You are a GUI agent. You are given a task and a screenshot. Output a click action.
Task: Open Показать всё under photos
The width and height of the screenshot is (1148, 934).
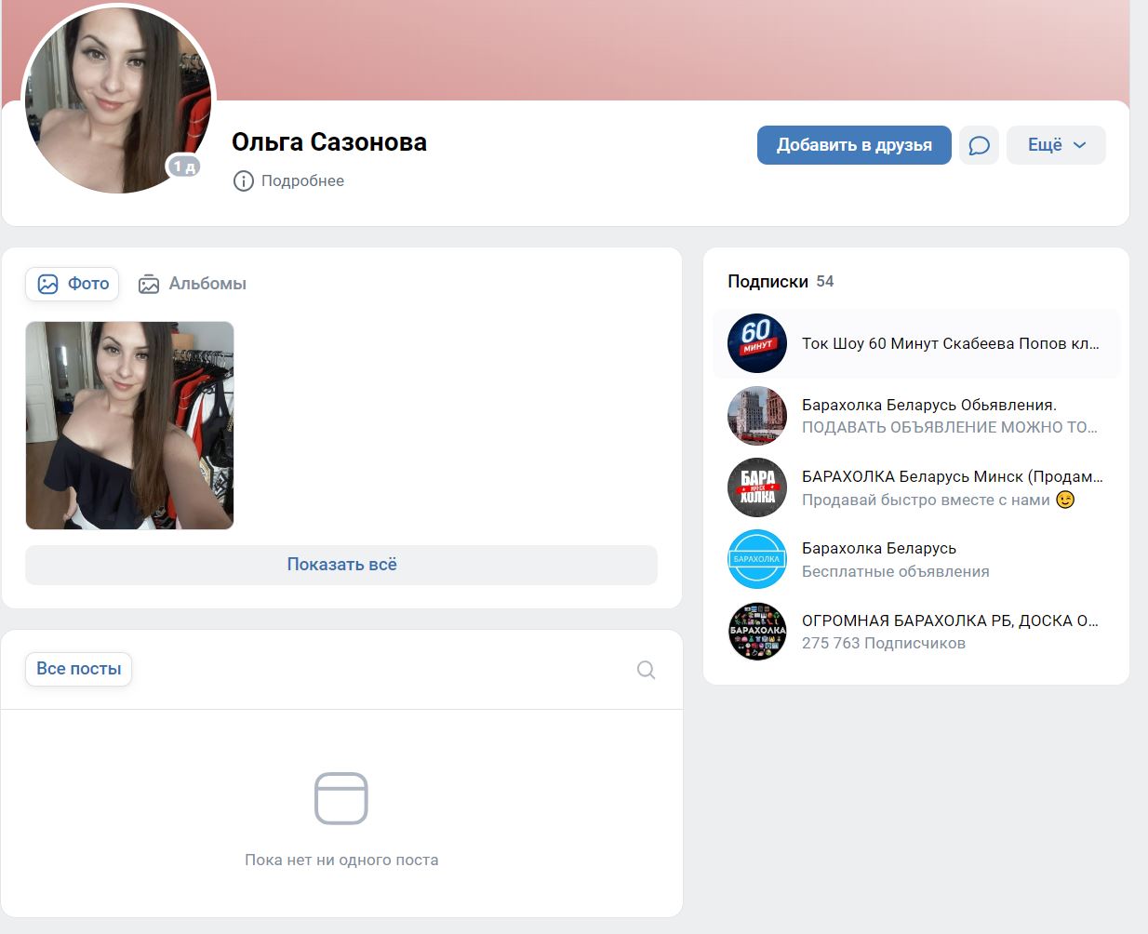pos(341,564)
